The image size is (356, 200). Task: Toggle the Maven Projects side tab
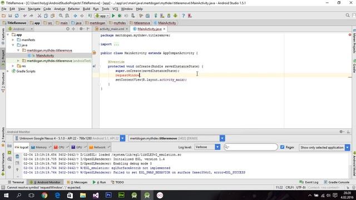point(354,41)
